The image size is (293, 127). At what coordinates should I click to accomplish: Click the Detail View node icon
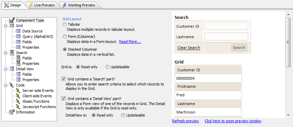[12, 69]
